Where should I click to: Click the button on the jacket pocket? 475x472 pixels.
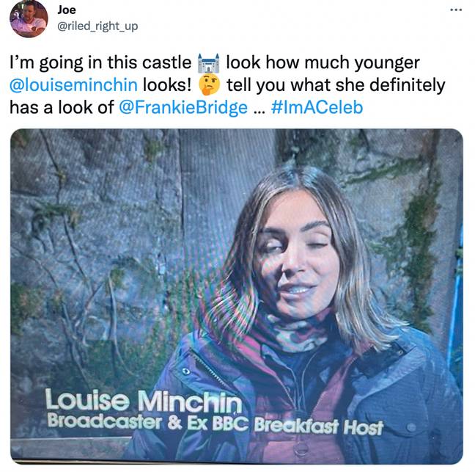410,427
